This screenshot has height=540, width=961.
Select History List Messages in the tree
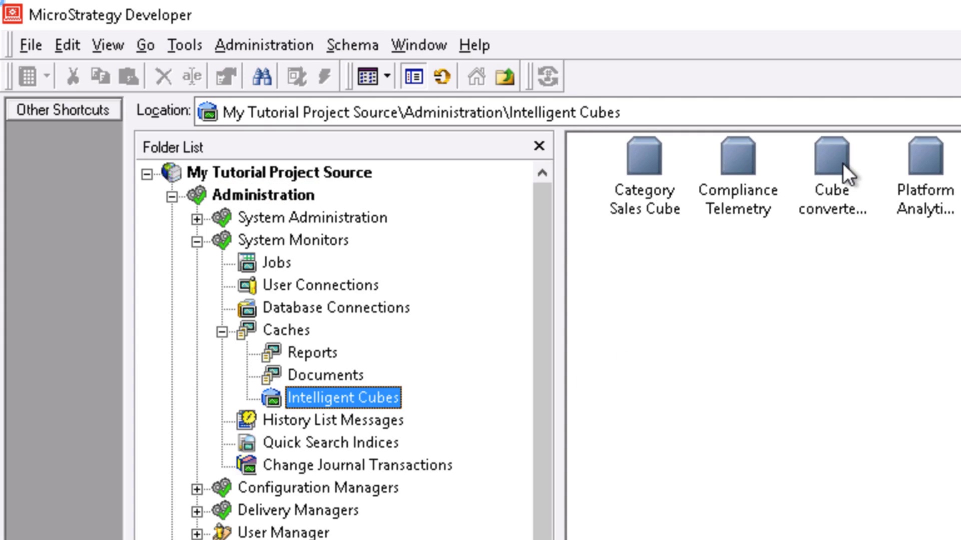tap(333, 420)
